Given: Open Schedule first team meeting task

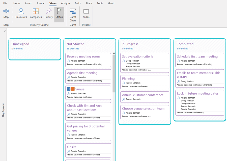Looking at the screenshot, I should (197, 57).
